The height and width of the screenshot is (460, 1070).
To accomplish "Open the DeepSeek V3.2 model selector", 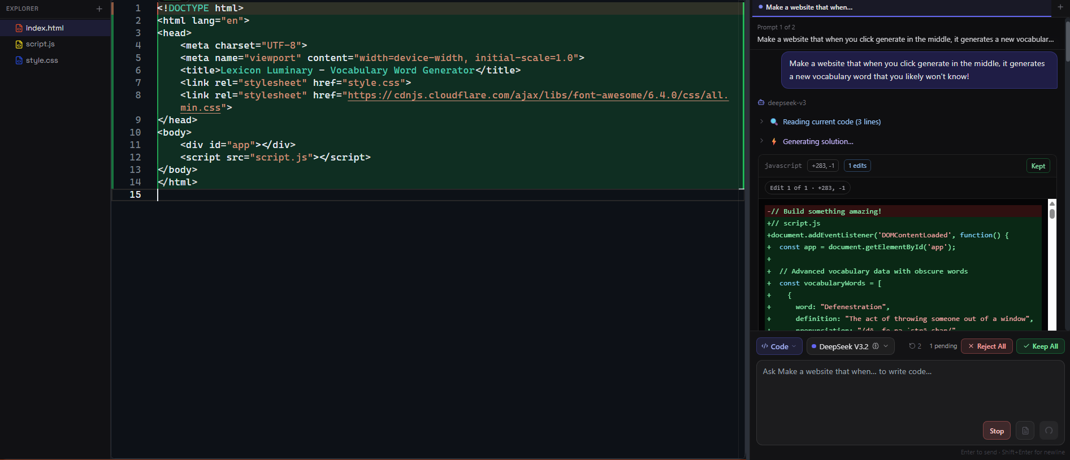I will pyautogui.click(x=850, y=346).
